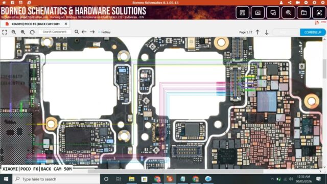The width and height of the screenshot is (327, 184).
Task: Click the video camera icon in title bar
Action: (297, 3)
